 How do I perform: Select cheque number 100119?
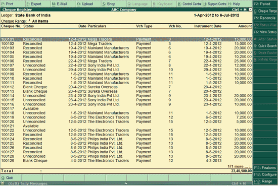coord(8,117)
